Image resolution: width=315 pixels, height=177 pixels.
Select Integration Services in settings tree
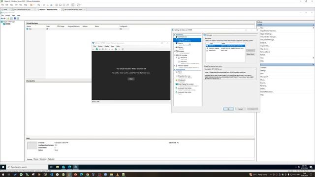click(x=184, y=76)
